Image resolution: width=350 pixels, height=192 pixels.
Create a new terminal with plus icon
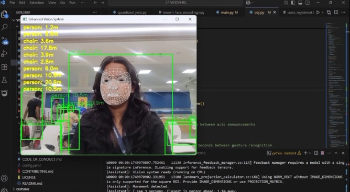(x=305, y=153)
